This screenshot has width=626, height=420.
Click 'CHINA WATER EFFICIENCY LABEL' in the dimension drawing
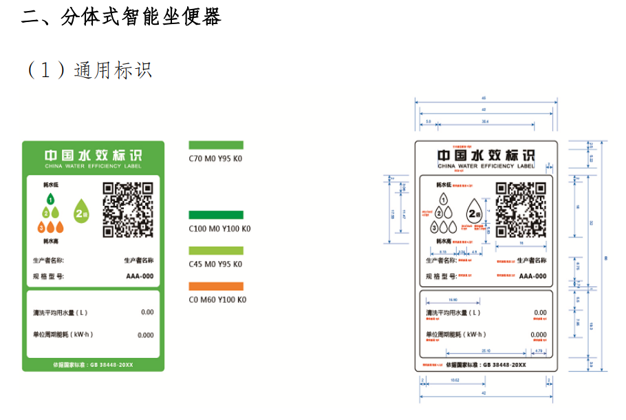(x=486, y=166)
